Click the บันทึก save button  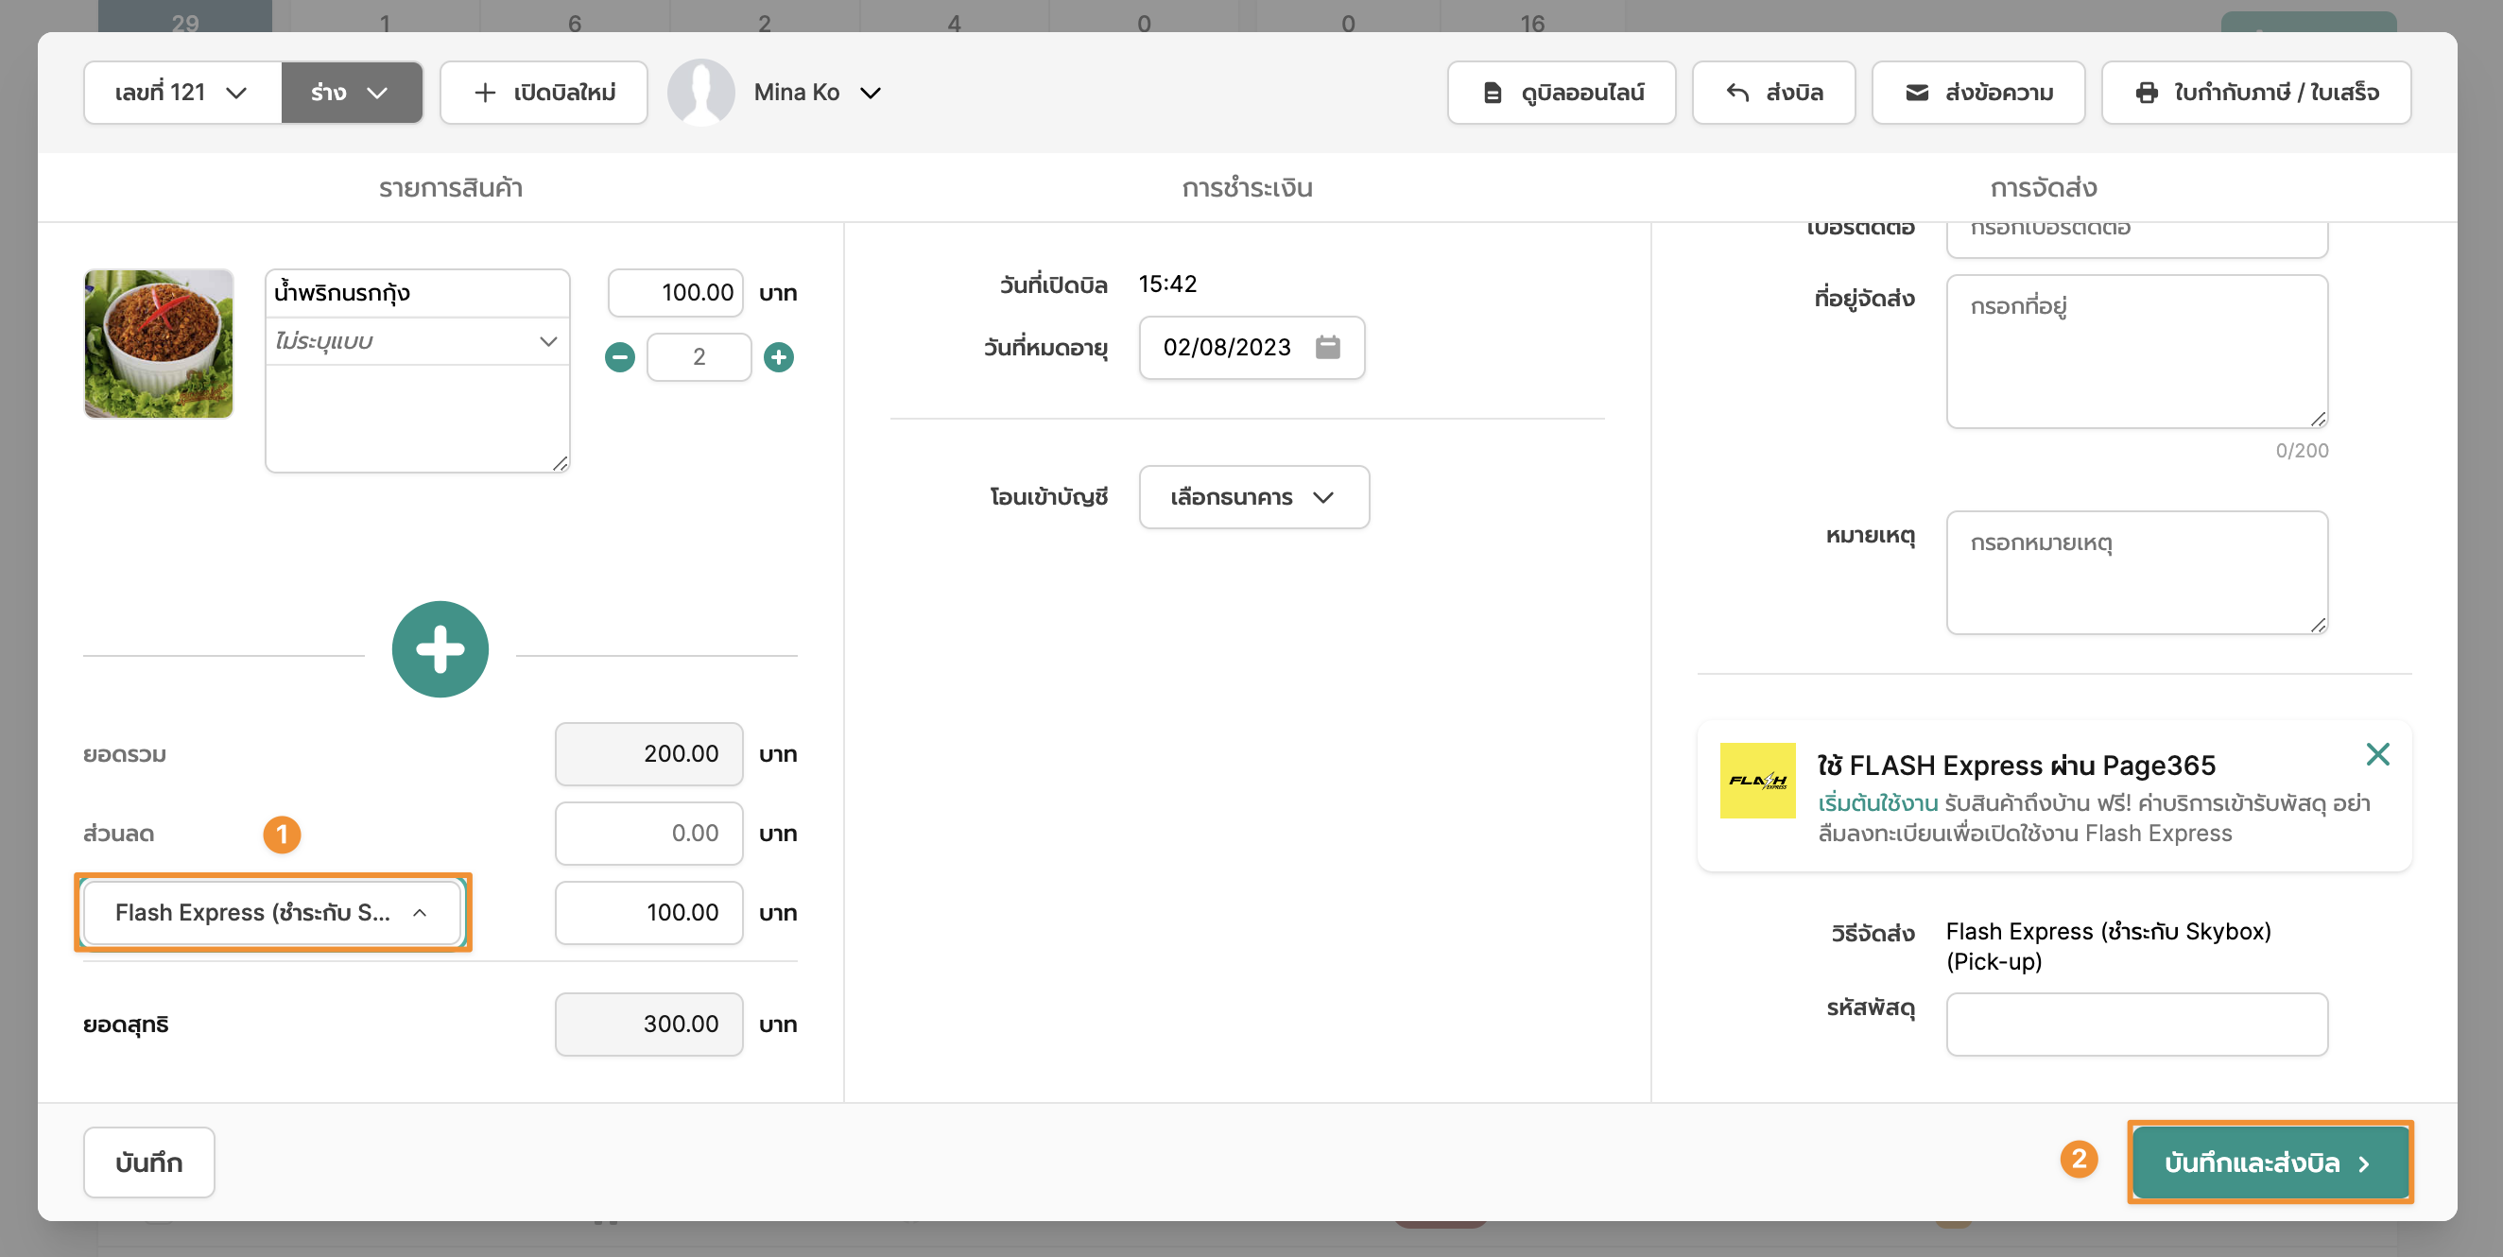[148, 1162]
